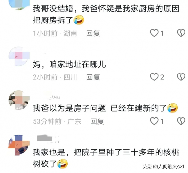Image resolution: width=188 pixels, height=173 pixels.
Task: Reply to the Sichuan comment via 回复
Action: tap(93, 77)
